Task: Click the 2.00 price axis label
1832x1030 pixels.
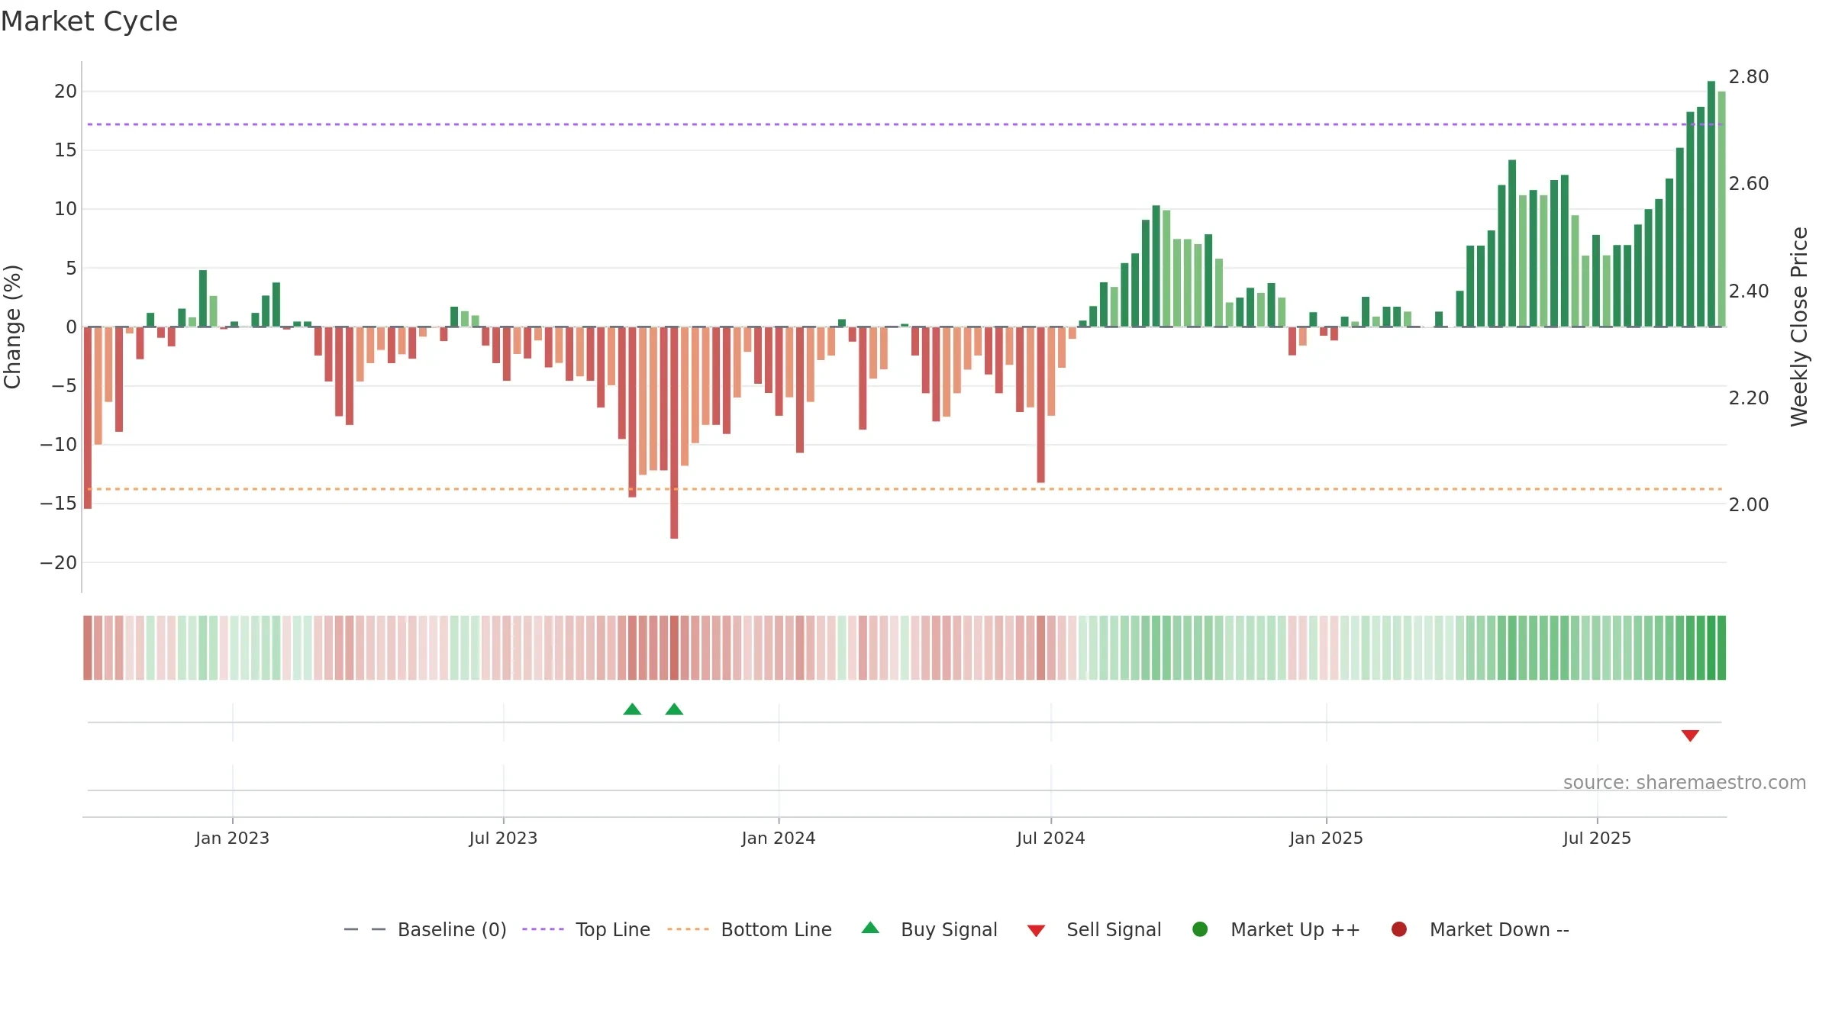Action: 1749,505
